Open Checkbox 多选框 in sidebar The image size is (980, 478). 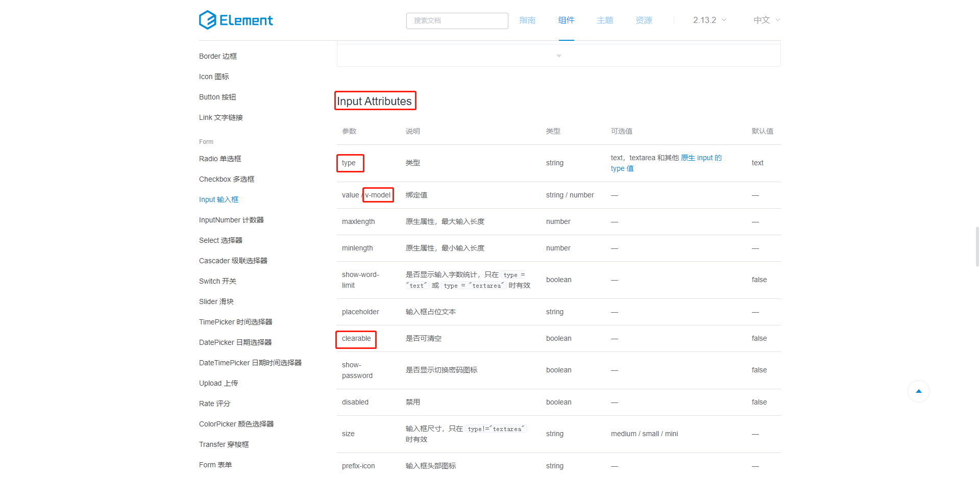tap(227, 179)
